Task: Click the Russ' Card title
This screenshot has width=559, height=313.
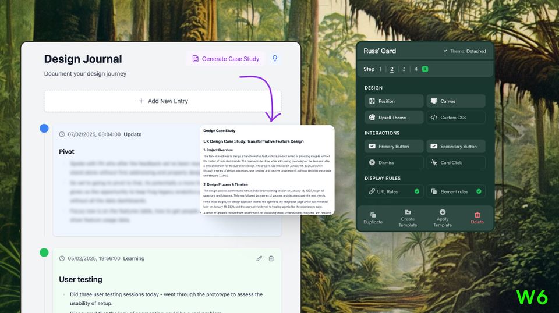Action: pos(380,51)
